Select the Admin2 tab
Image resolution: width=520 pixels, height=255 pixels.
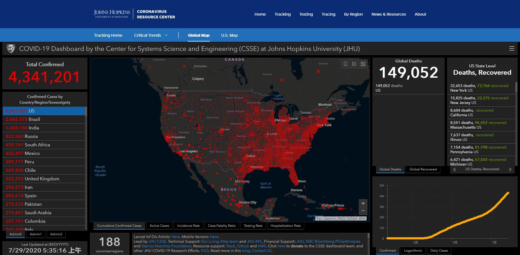pyautogui.click(x=56, y=234)
